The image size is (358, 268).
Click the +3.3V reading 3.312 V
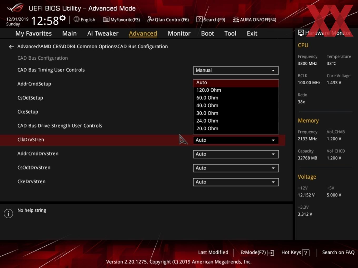(x=305, y=214)
